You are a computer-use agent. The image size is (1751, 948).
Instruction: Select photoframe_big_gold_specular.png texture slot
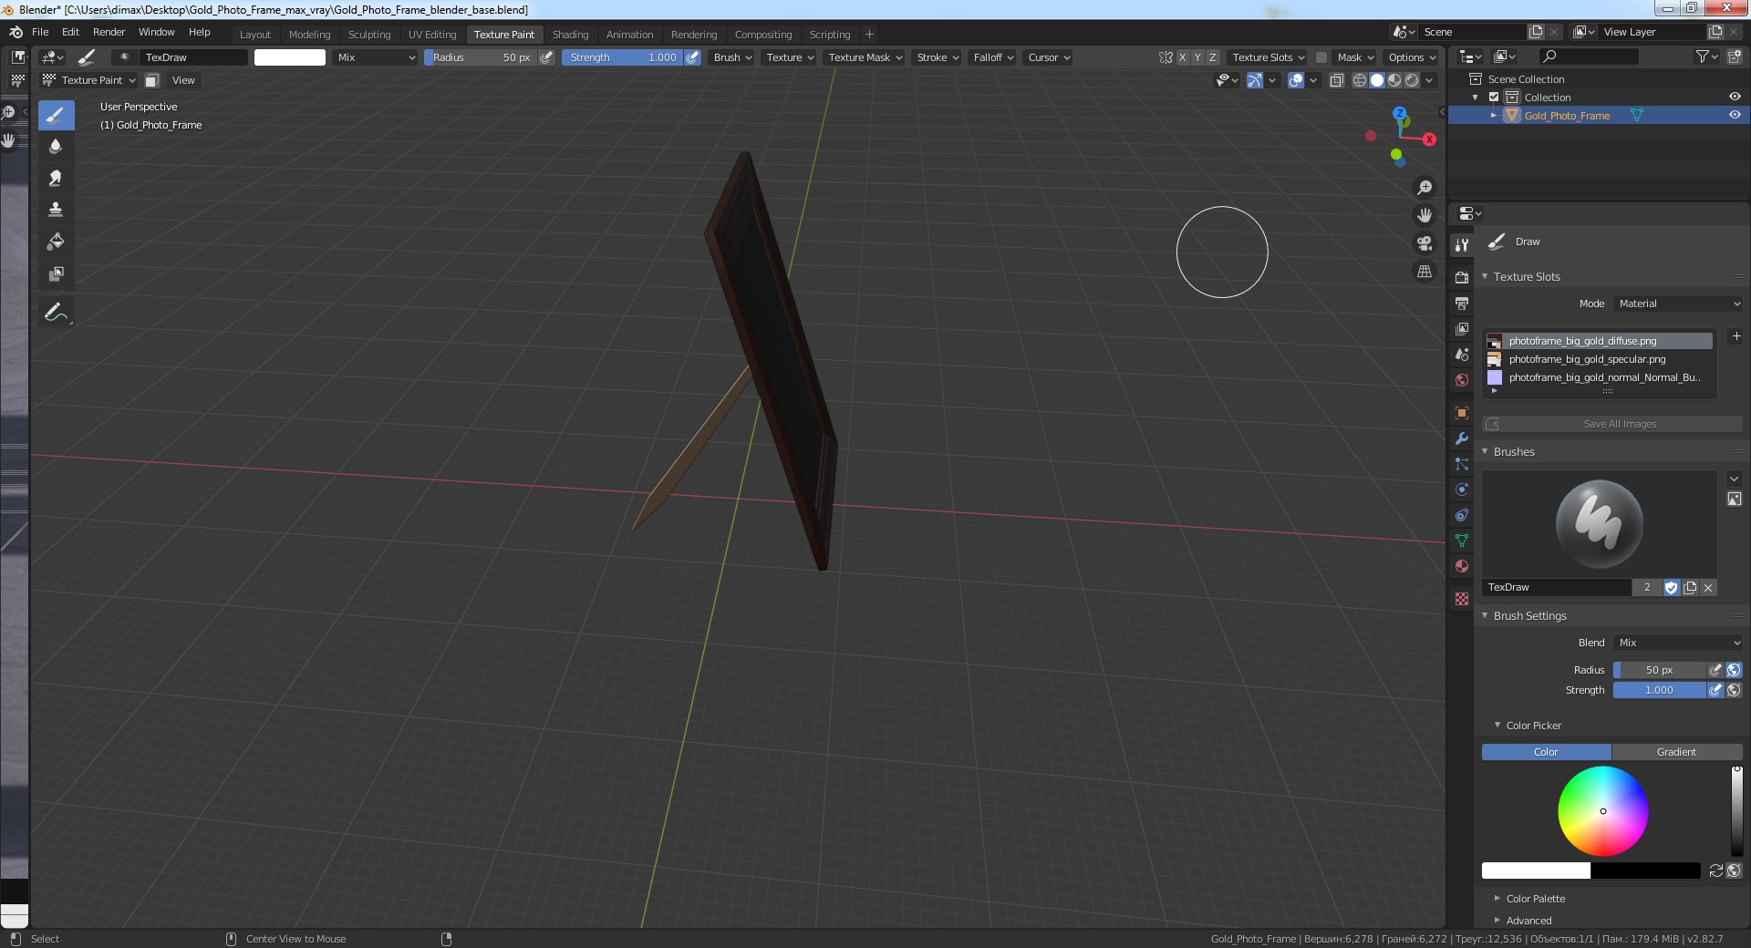(1599, 359)
